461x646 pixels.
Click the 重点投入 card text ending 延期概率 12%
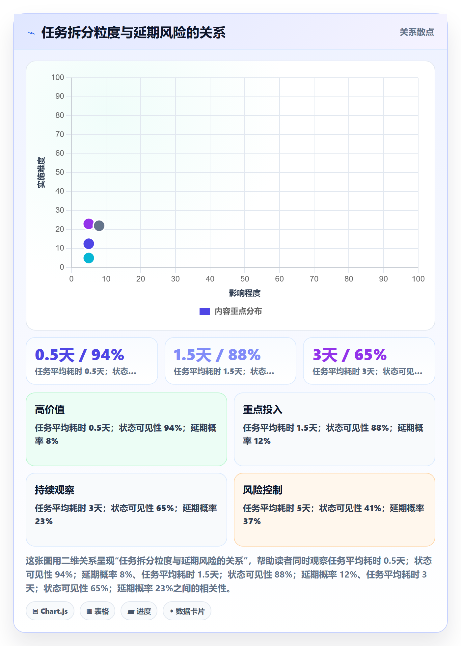(333, 434)
